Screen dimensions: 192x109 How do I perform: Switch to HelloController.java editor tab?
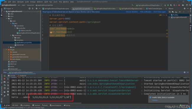[154, 9]
